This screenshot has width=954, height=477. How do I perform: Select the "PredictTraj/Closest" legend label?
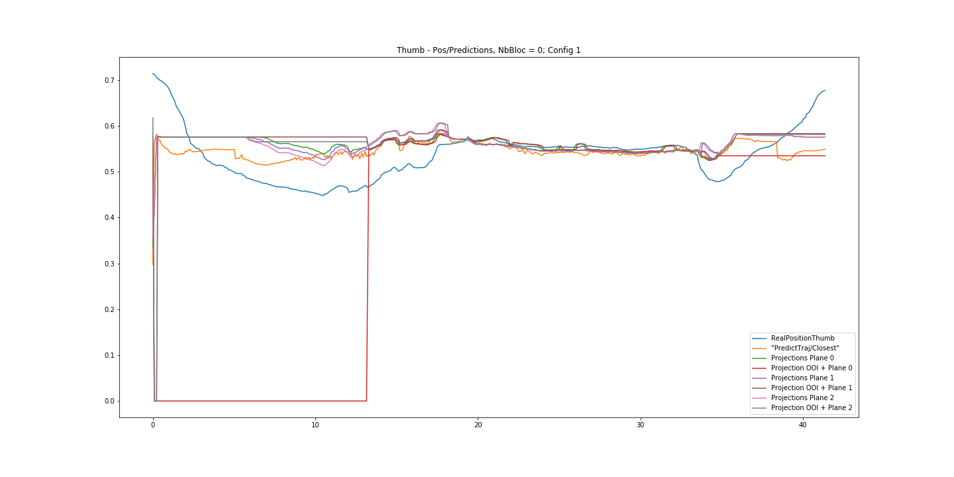(805, 348)
